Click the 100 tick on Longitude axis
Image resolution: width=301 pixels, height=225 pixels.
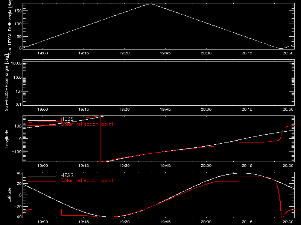tap(18, 126)
